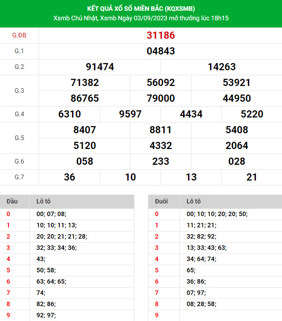The image size is (282, 321).
Task: Click Đuôi row 32; 82; 92;
Action: click(x=215, y=237)
